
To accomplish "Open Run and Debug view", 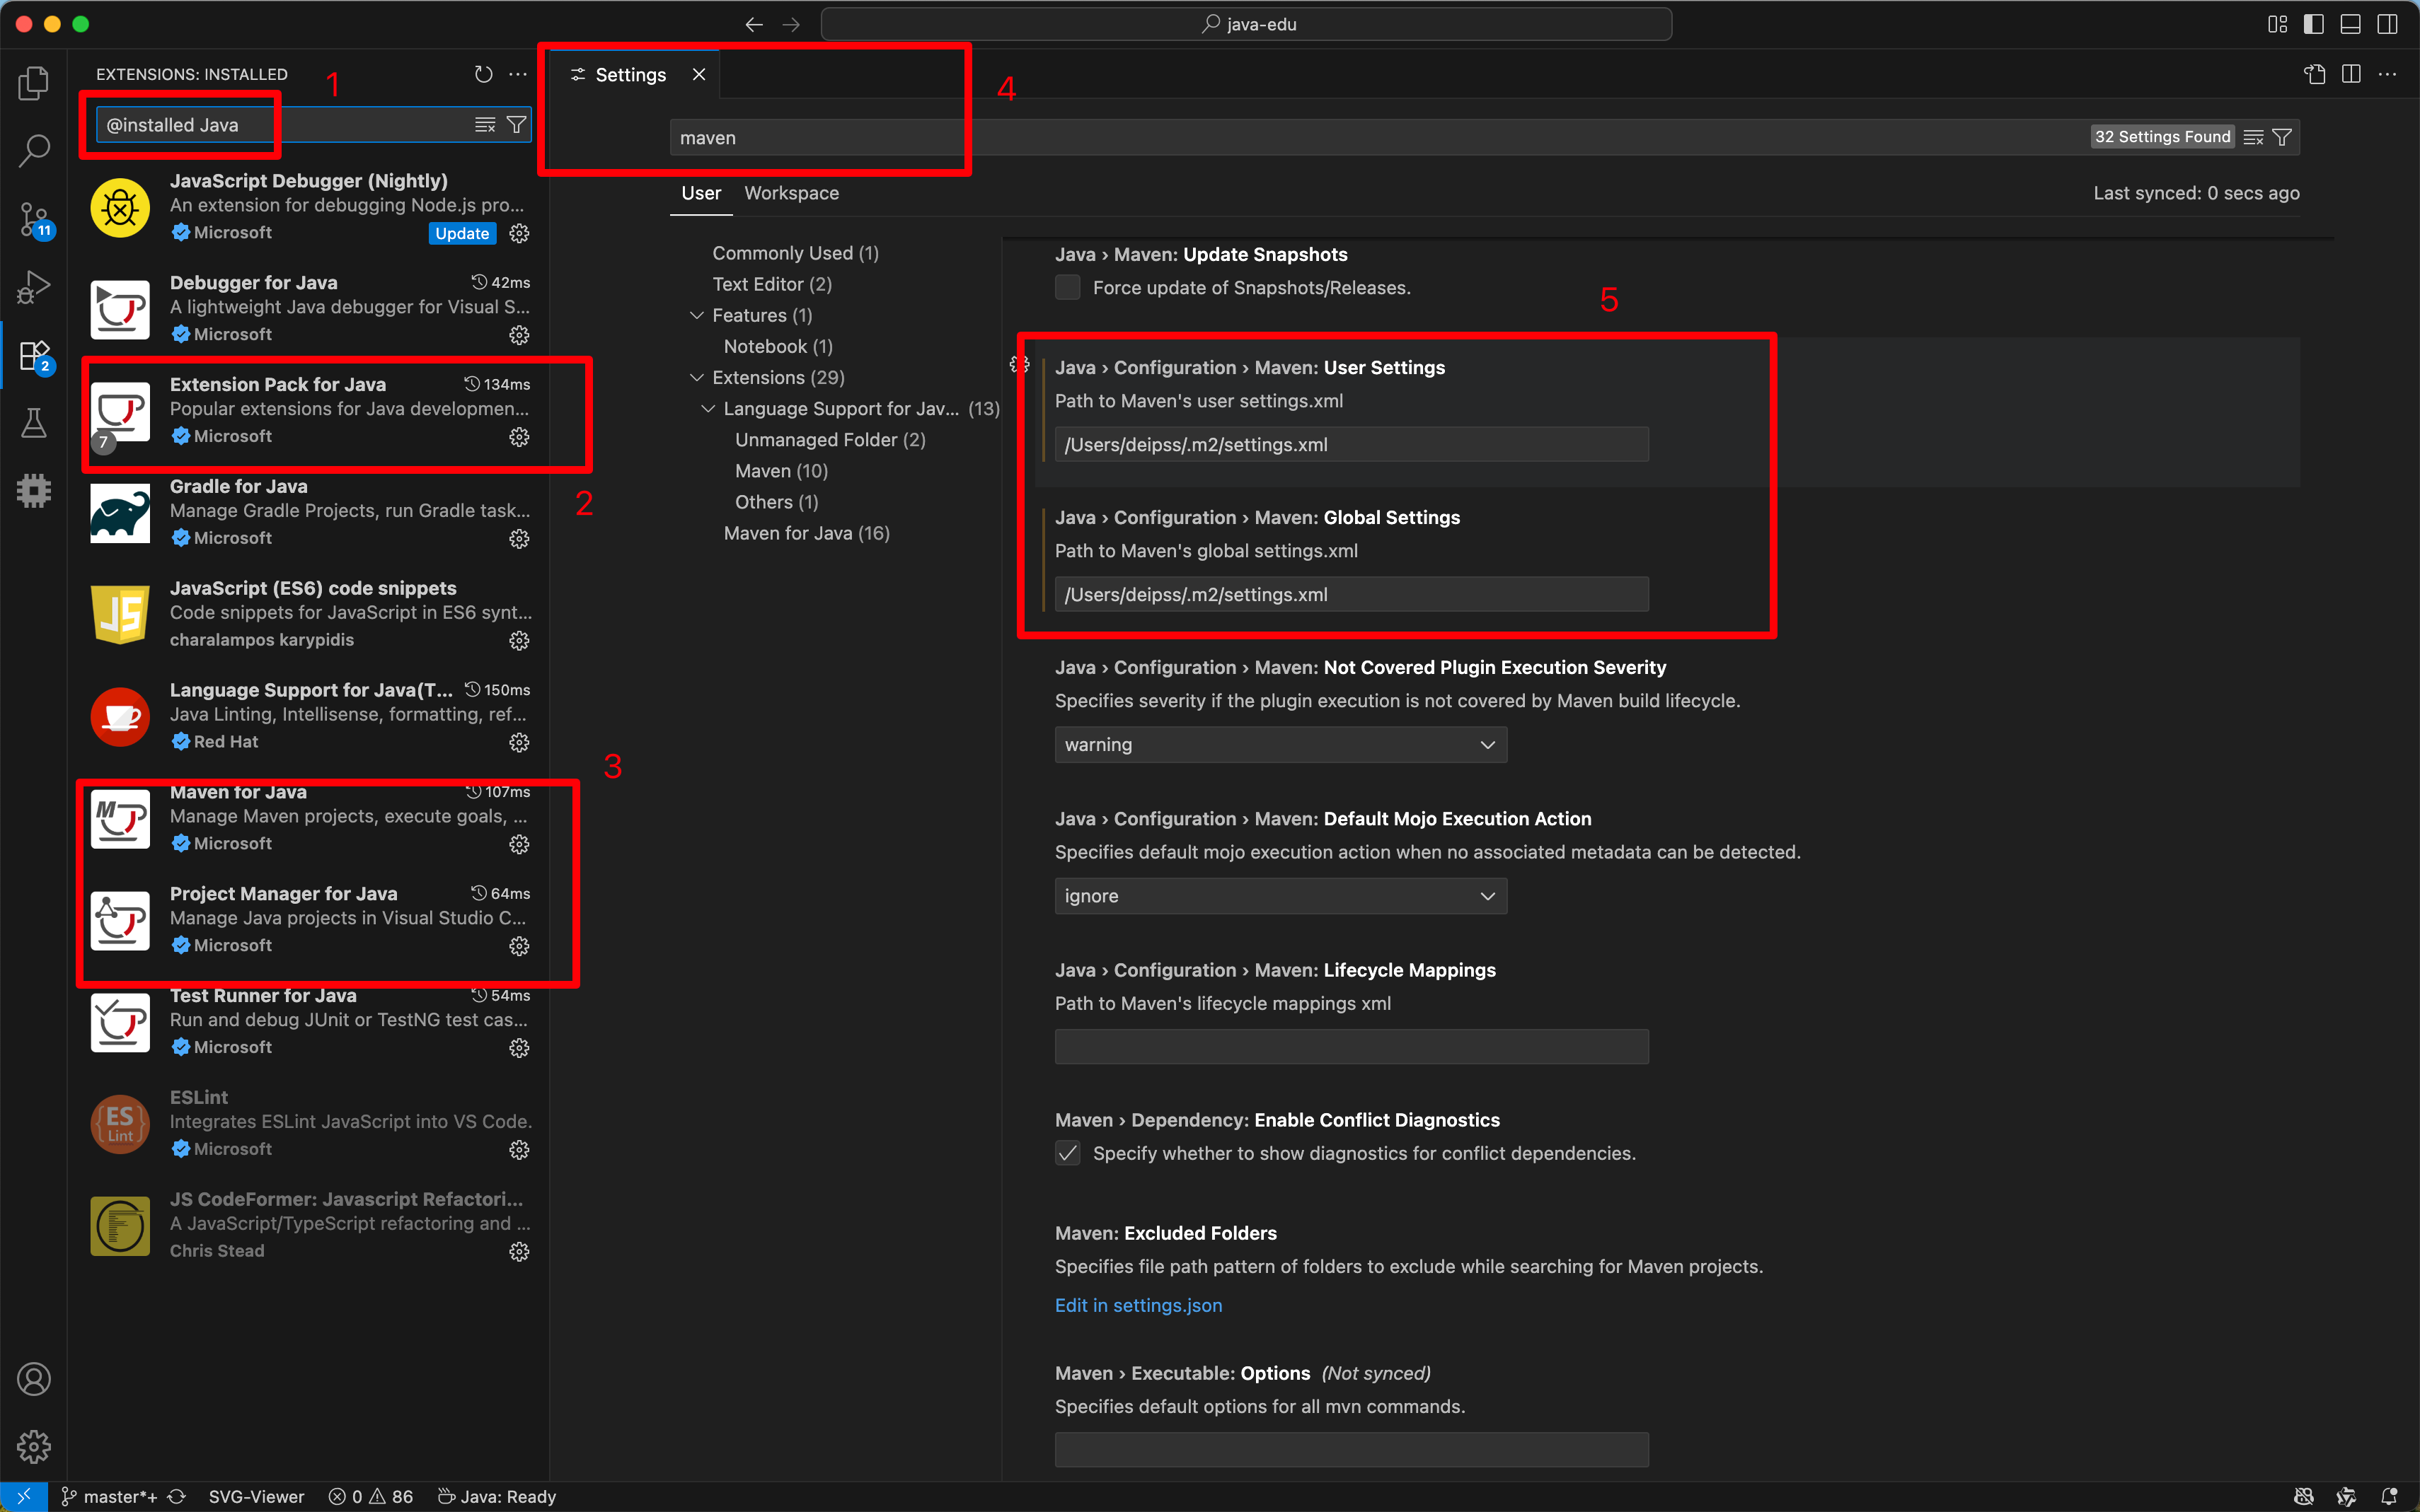I will click(34, 287).
